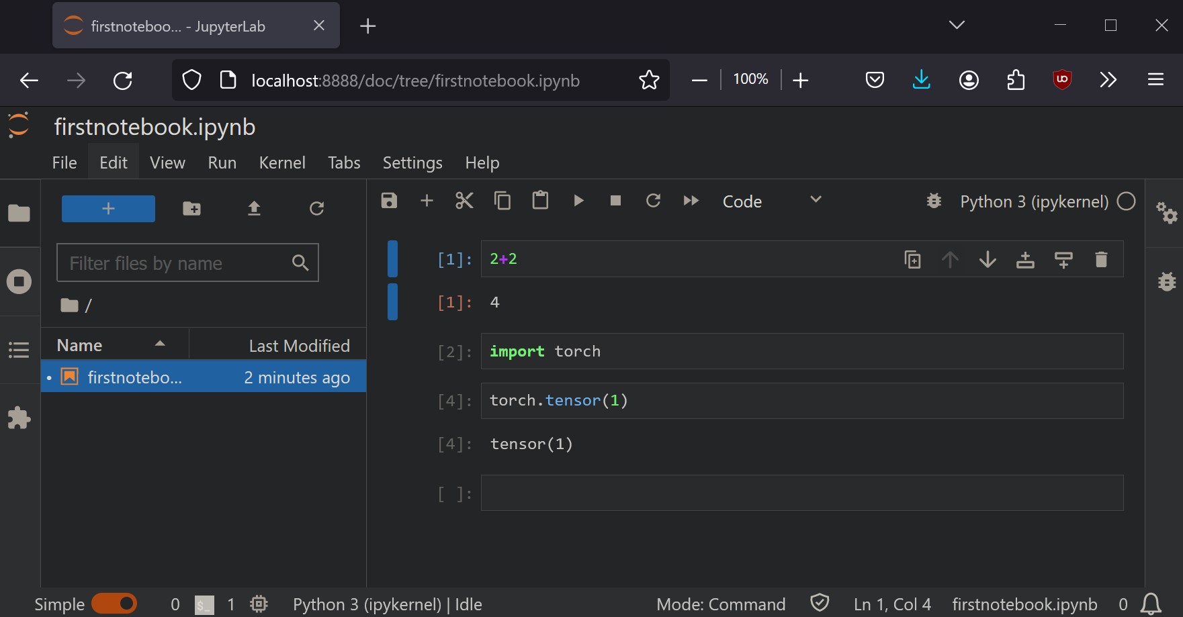Open the File menu

[x=64, y=162]
